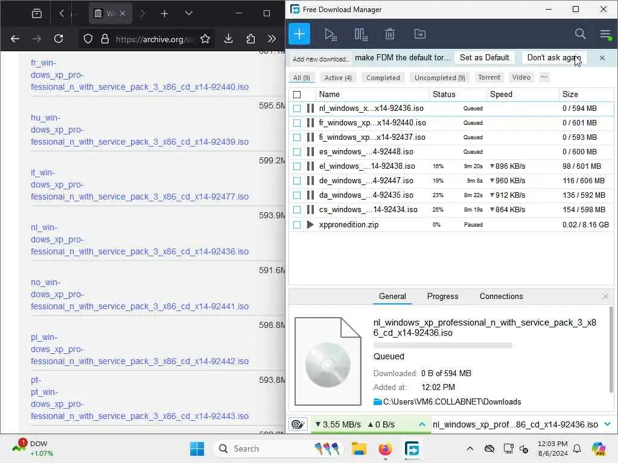Check the fr_windows 92440 row checkbox
The width and height of the screenshot is (618, 463).
click(x=297, y=123)
